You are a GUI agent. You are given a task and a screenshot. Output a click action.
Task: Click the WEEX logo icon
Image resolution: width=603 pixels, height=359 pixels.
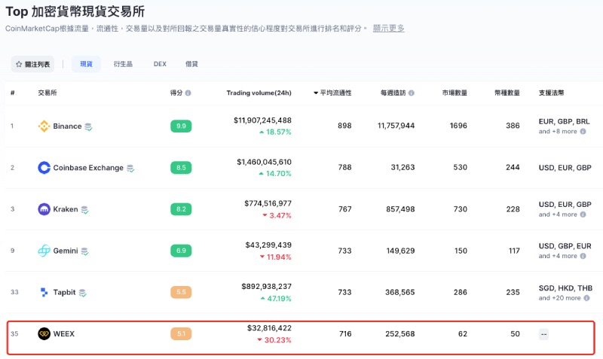[x=44, y=333]
